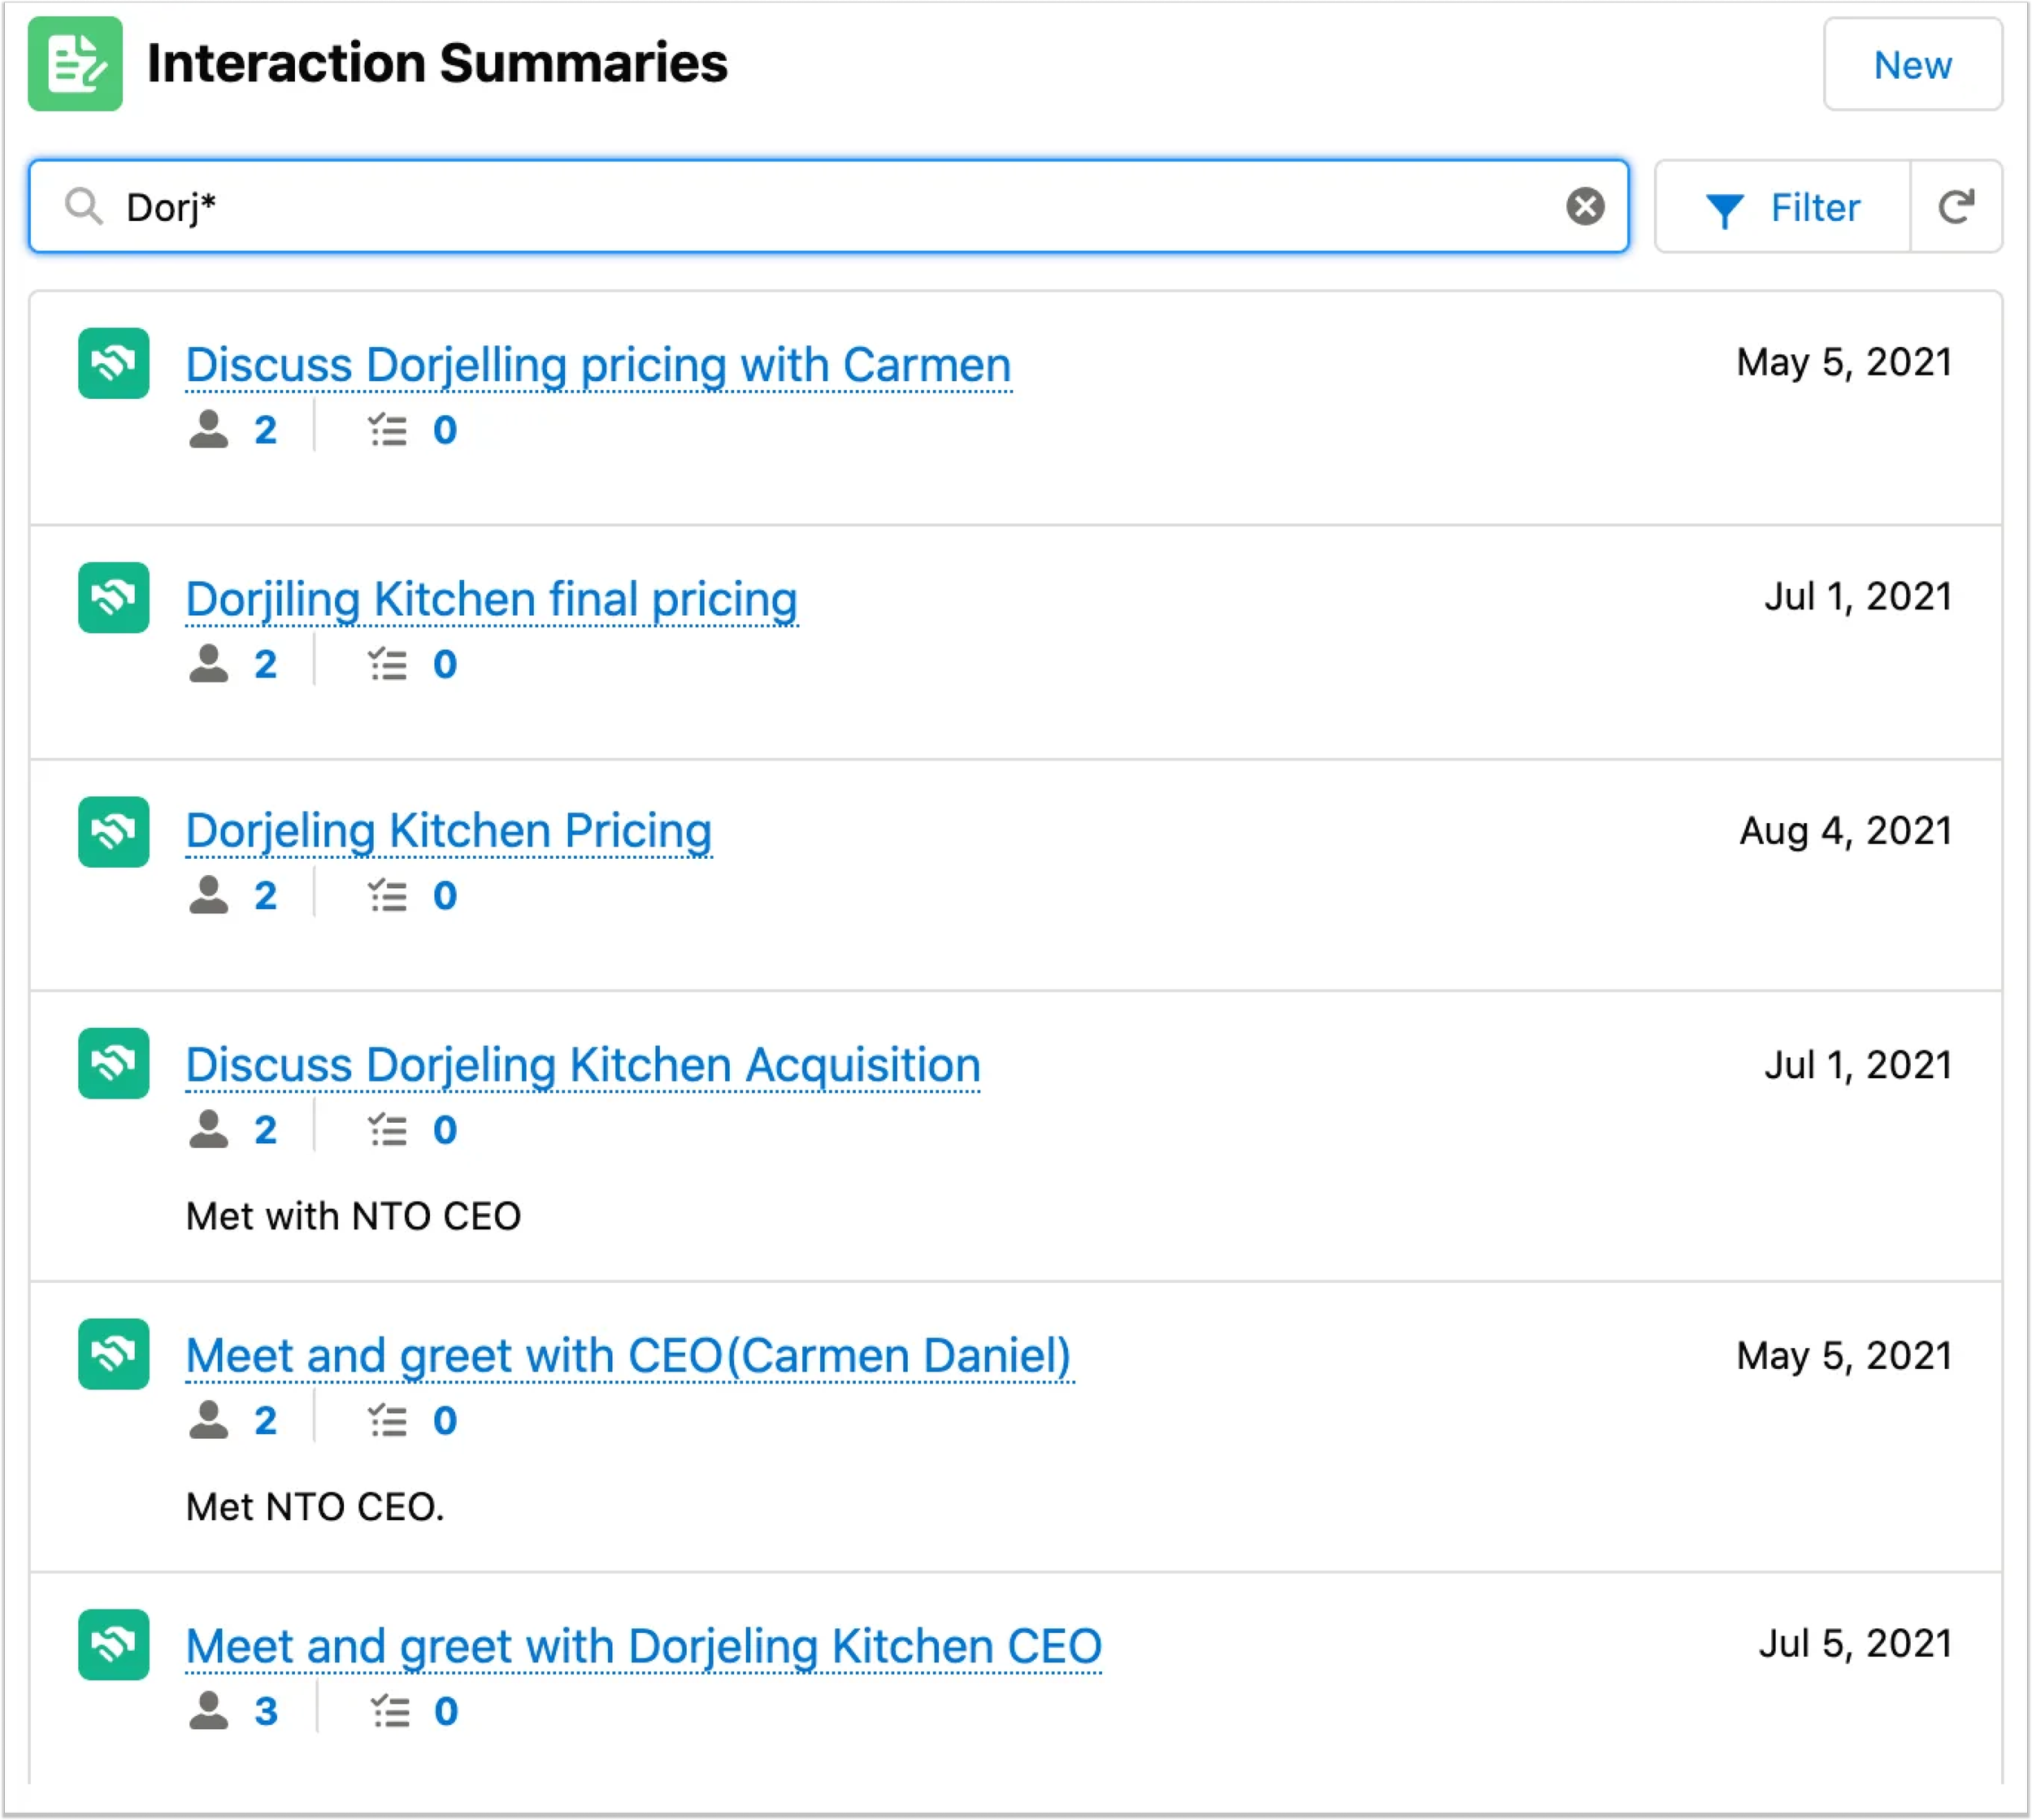Viewport: 2032px width, 1820px height.
Task: Click the refresh icon next to Filter
Action: 1956,207
